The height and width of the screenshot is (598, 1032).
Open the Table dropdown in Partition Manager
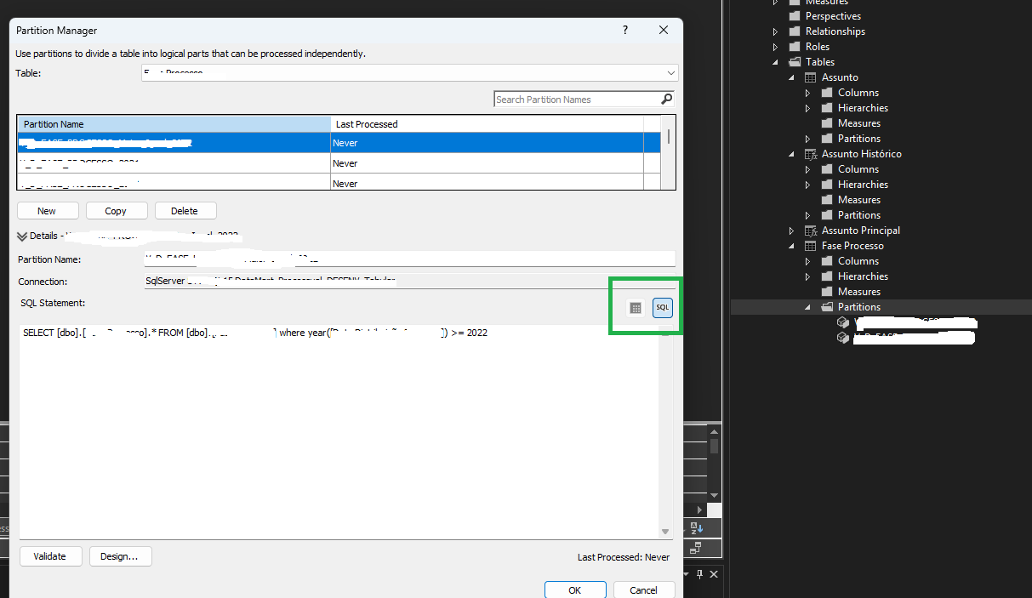click(671, 73)
